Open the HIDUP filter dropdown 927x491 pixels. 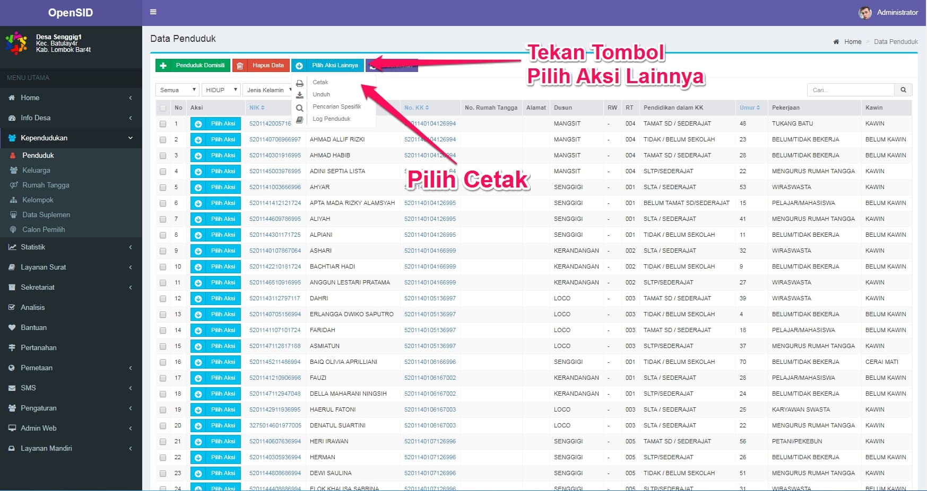[x=221, y=90]
